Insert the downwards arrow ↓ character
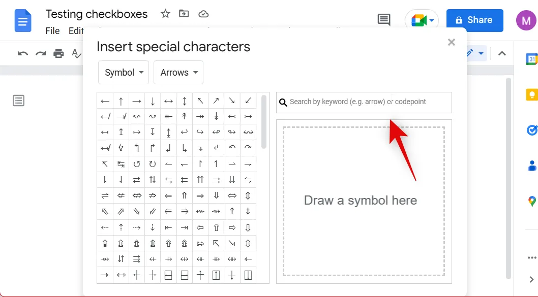 [x=153, y=101]
